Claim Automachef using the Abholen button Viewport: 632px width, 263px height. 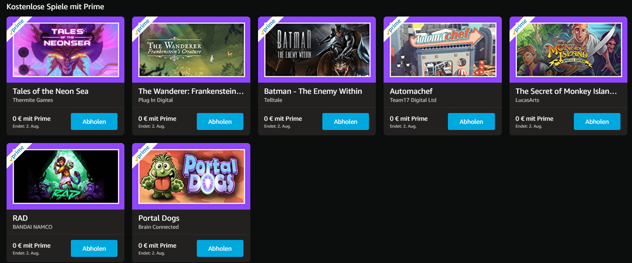pyautogui.click(x=471, y=122)
